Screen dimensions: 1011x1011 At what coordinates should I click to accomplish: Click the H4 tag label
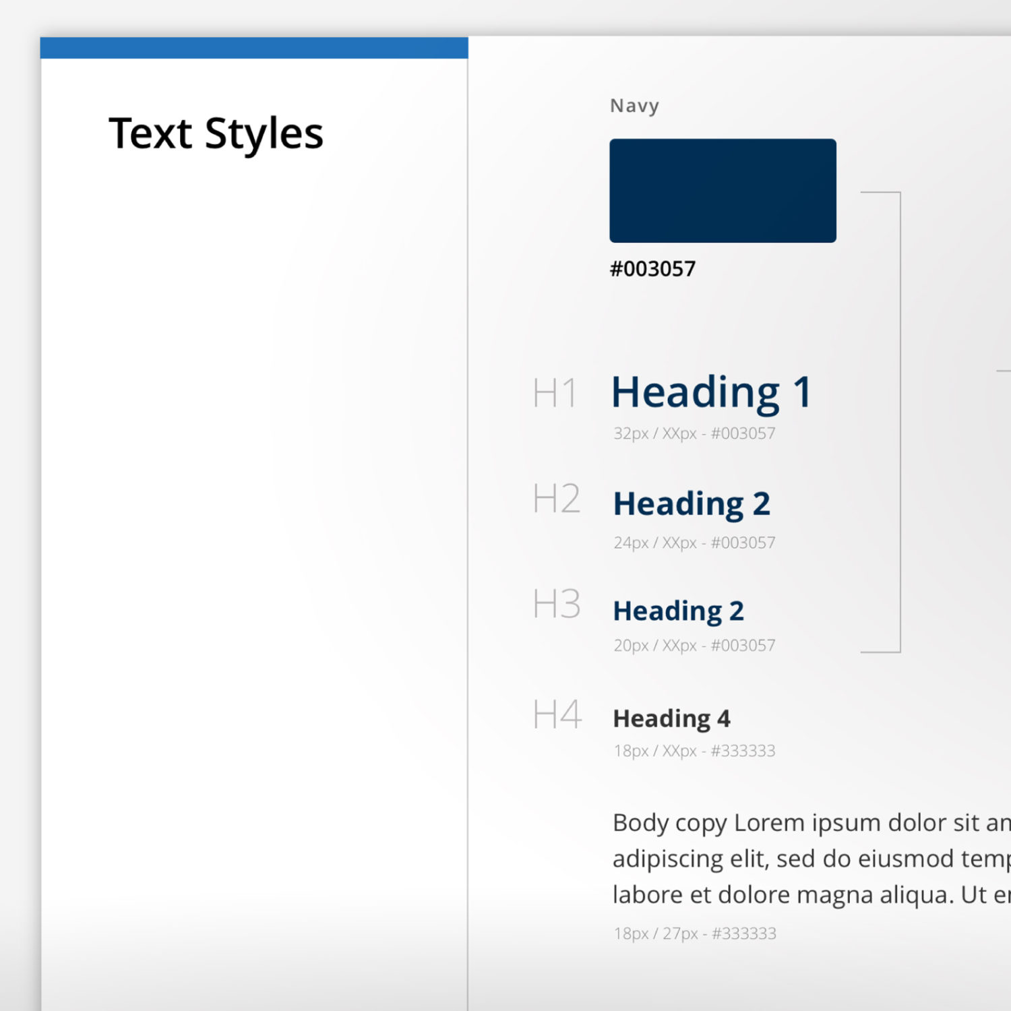pyautogui.click(x=557, y=714)
